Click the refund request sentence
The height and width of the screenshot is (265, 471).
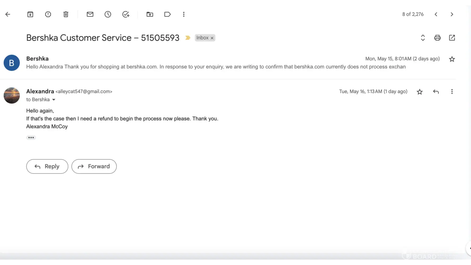[122, 119]
